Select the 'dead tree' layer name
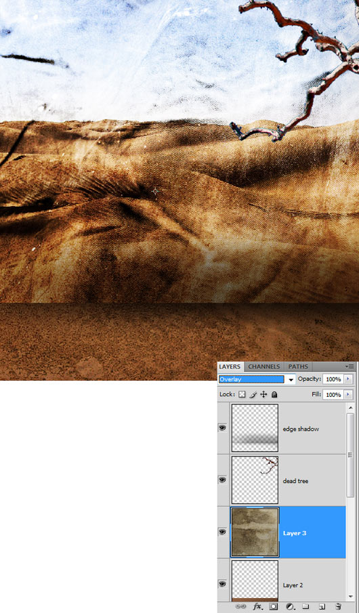 coord(295,481)
